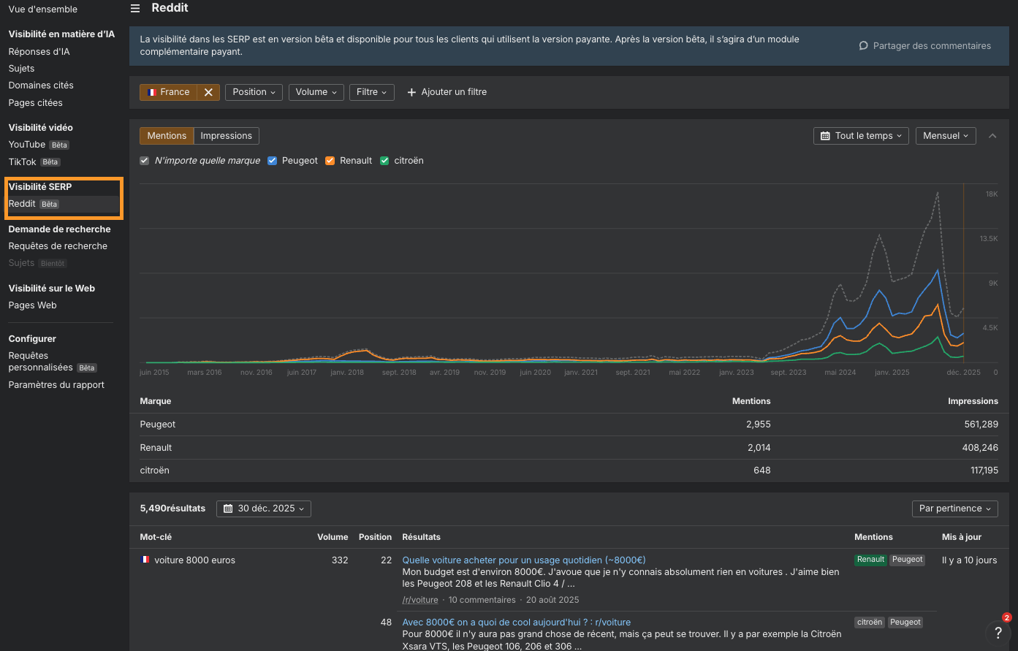Switch to the Impressions tab
1018x651 pixels.
coord(226,136)
